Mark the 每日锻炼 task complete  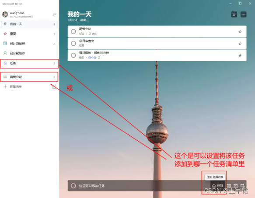pos(73,55)
